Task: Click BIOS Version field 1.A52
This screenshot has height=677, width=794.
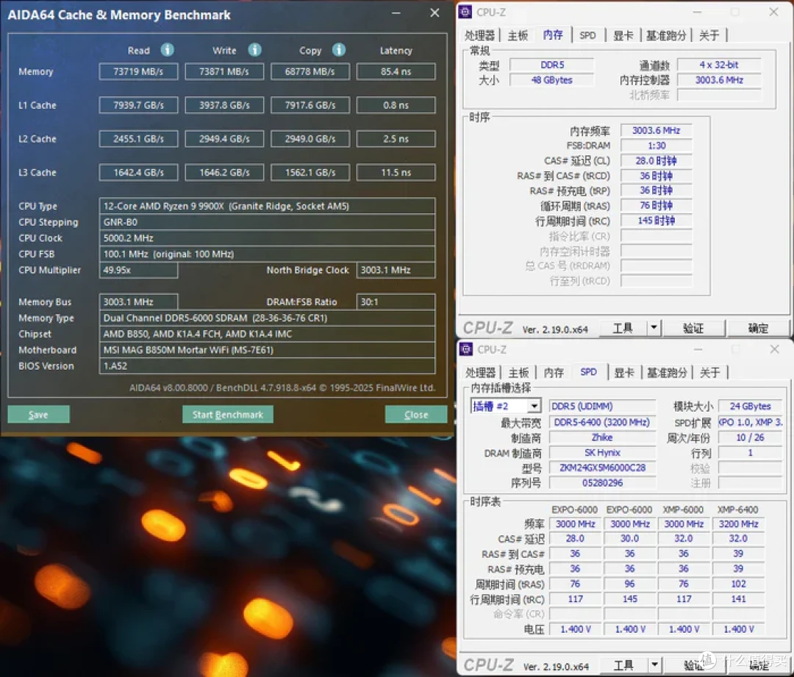Action: point(267,365)
